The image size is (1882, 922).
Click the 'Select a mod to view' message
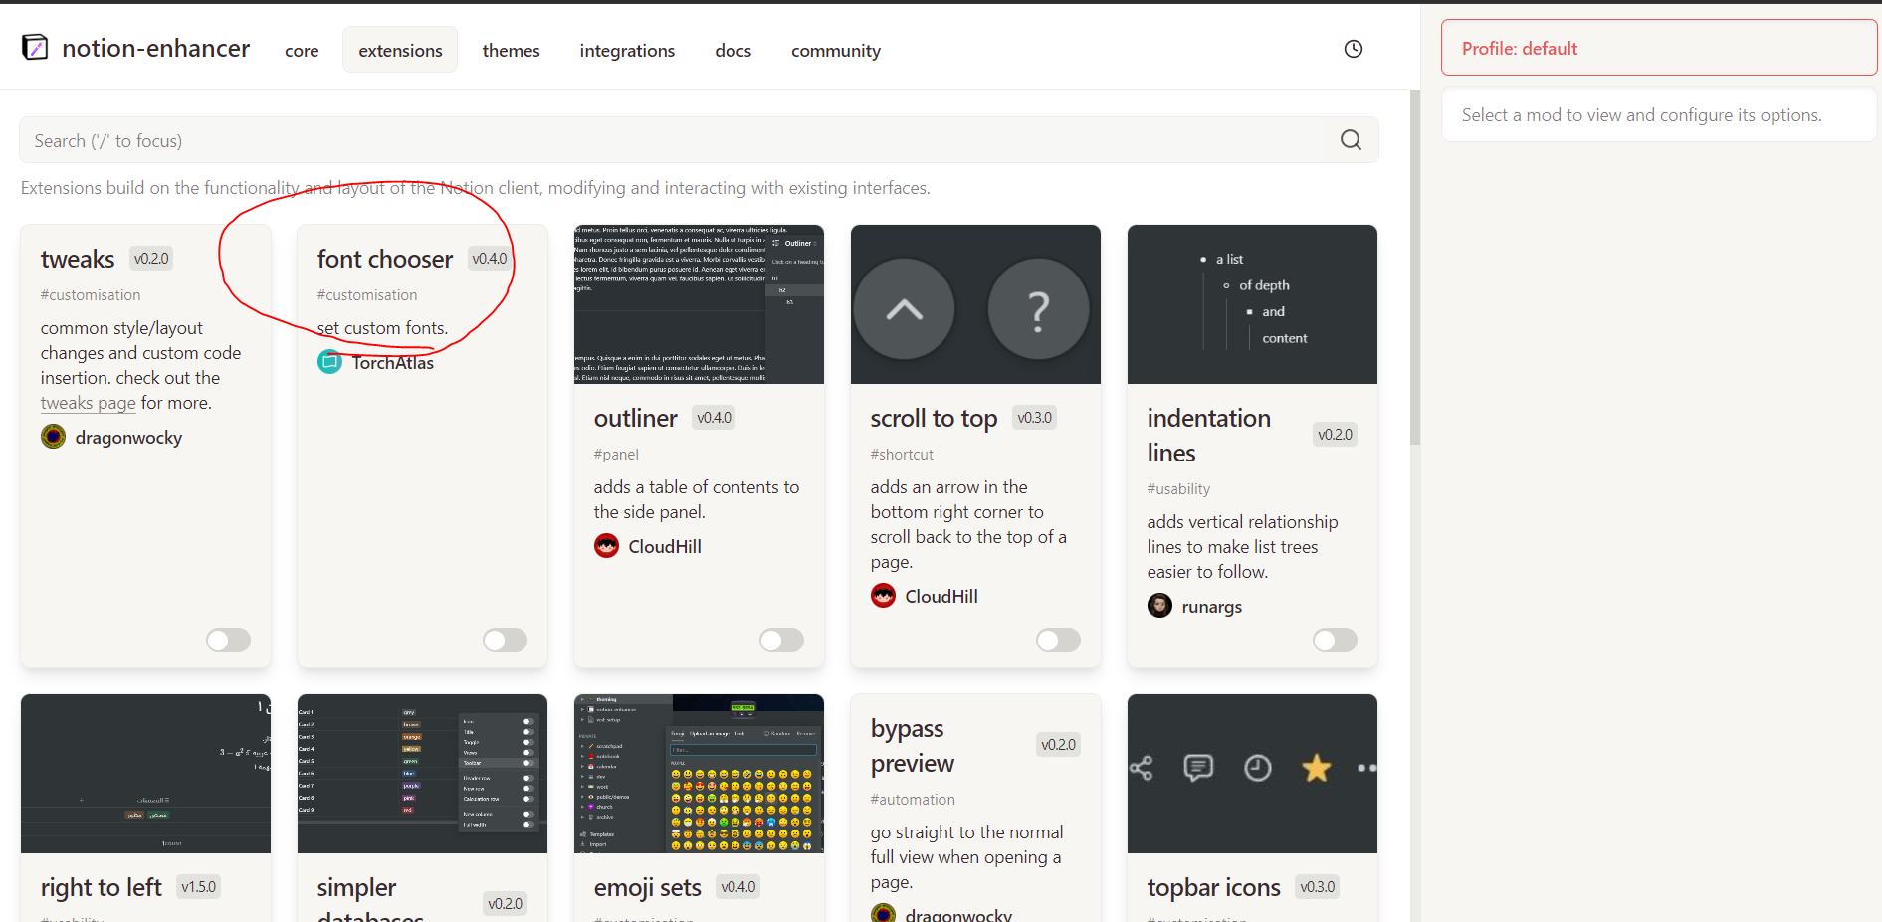point(1641,115)
